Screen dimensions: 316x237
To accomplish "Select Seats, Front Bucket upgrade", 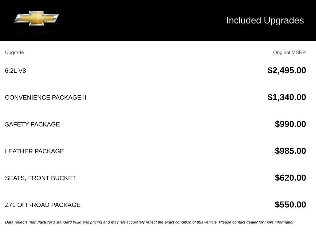I will pos(40,178).
